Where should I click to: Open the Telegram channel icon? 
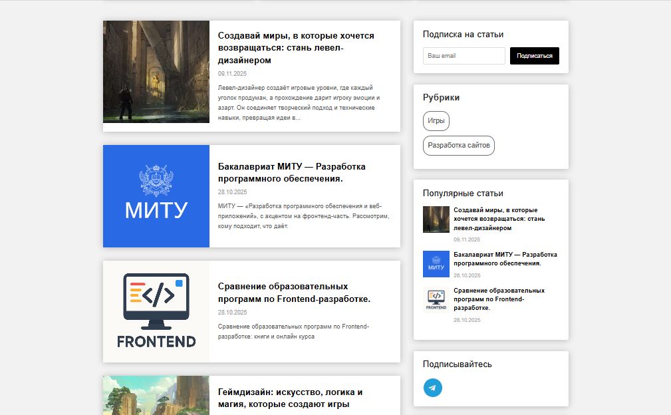pyautogui.click(x=433, y=388)
